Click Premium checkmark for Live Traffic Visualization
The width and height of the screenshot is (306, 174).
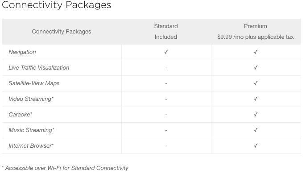[256, 67]
